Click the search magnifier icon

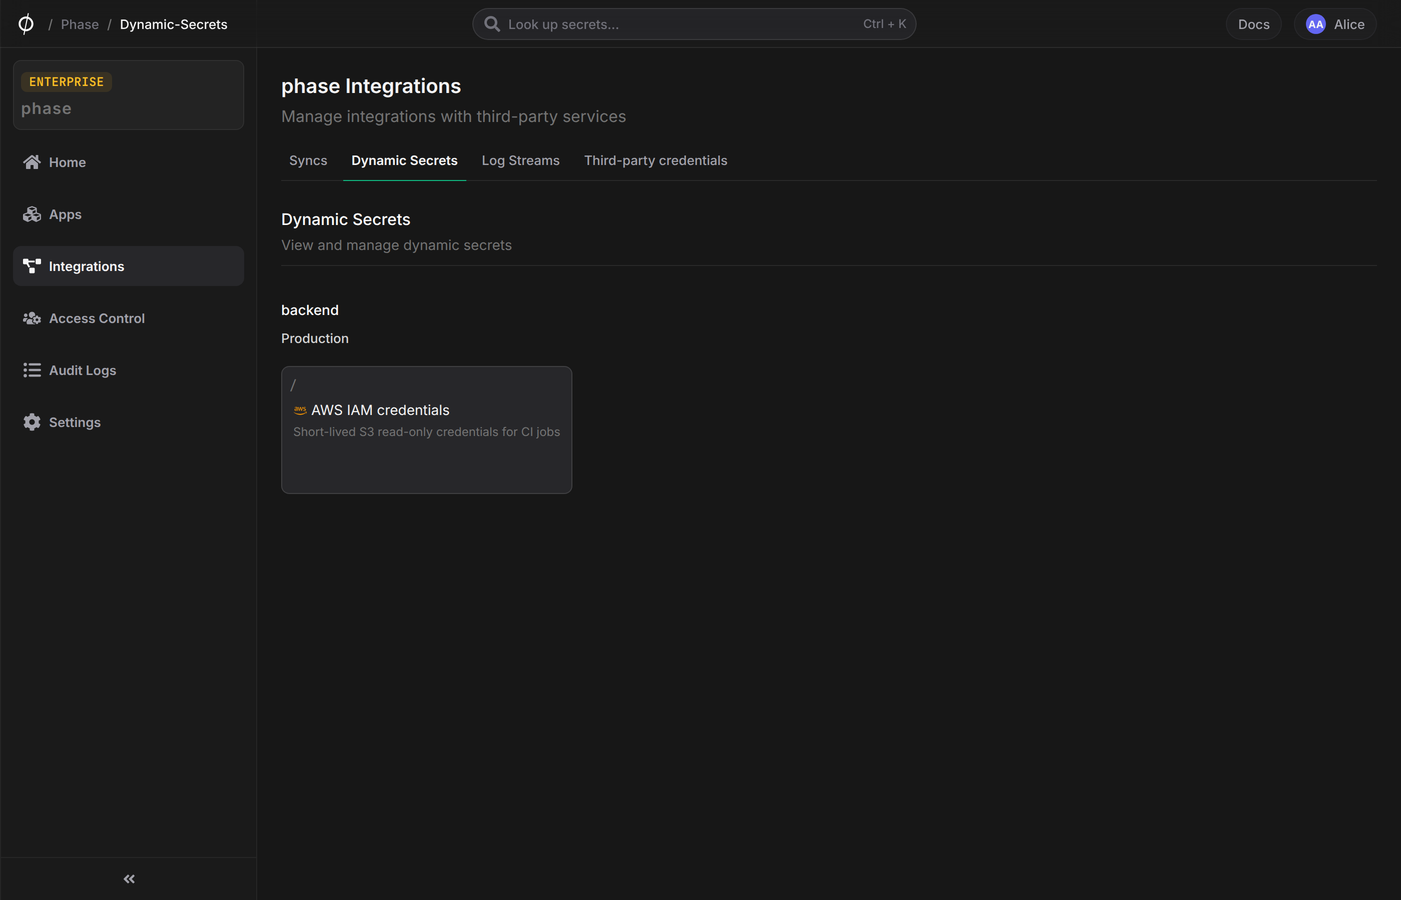[492, 24]
